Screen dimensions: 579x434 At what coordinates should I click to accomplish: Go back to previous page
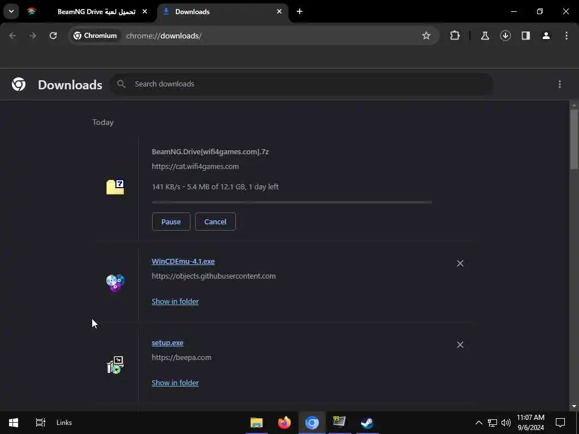[x=12, y=36]
